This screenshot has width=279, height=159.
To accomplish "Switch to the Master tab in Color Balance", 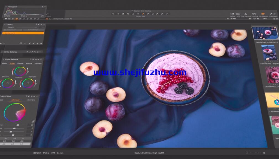I will (4, 63).
